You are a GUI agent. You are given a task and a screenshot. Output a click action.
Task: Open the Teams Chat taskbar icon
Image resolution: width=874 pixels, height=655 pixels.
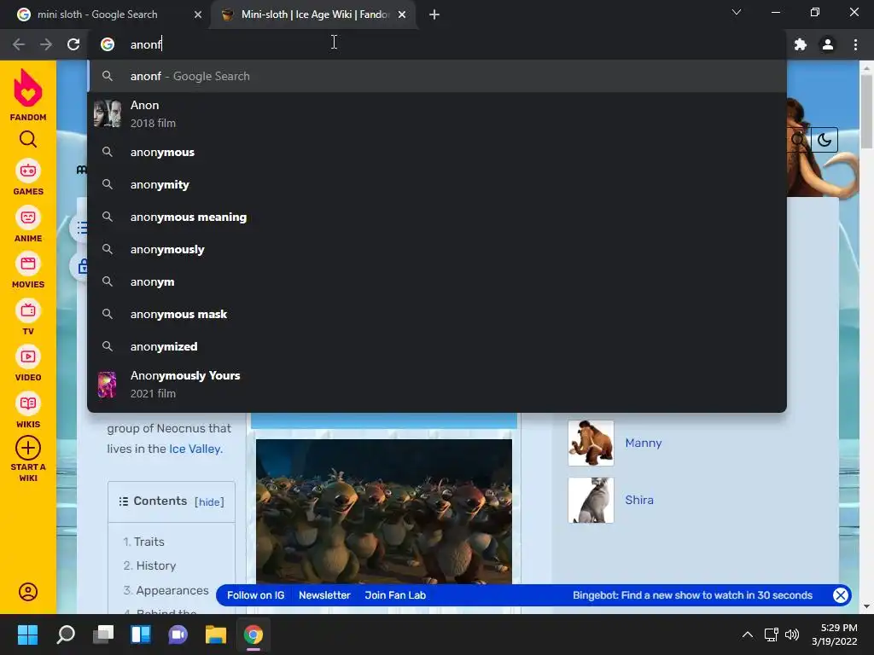[x=178, y=635]
